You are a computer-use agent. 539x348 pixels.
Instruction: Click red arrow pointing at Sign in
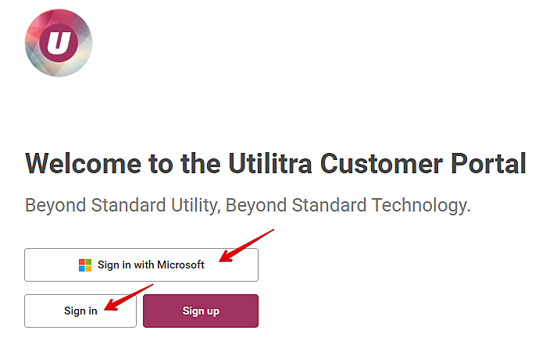130,297
